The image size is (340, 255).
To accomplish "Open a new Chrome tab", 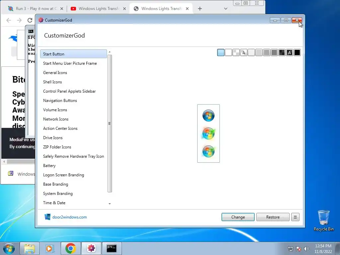I will click(x=200, y=9).
